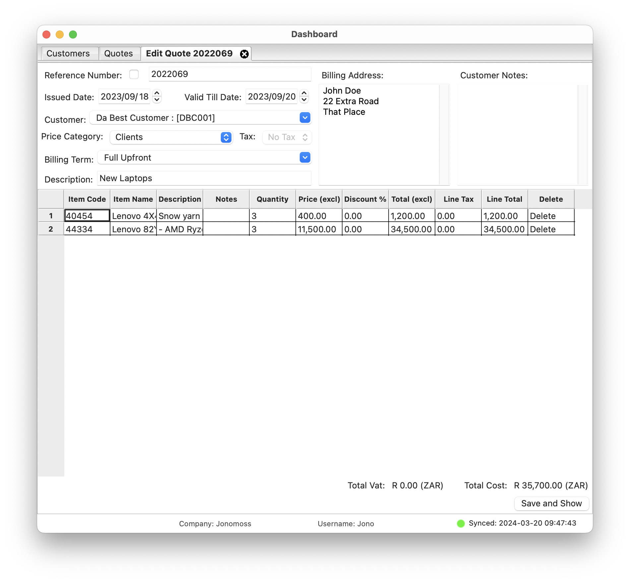Click the price cell 400.00
Image resolution: width=630 pixels, height=582 pixels.
coord(319,216)
